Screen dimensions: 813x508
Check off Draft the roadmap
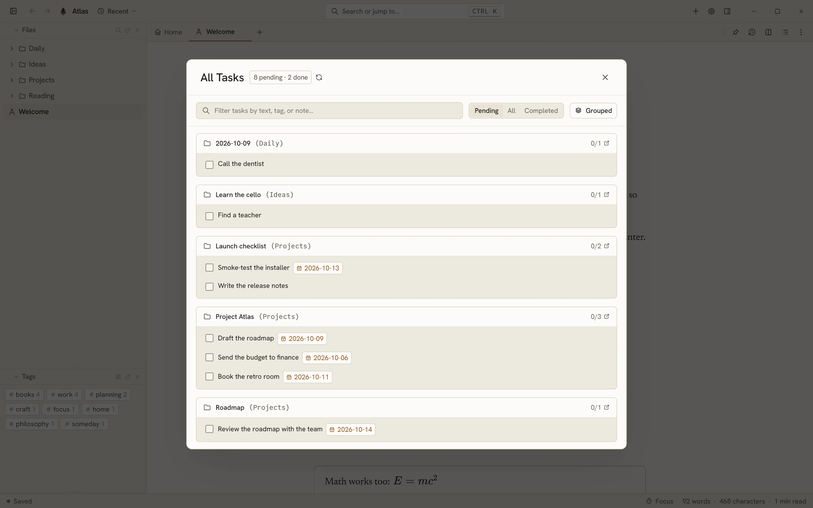[209, 338]
